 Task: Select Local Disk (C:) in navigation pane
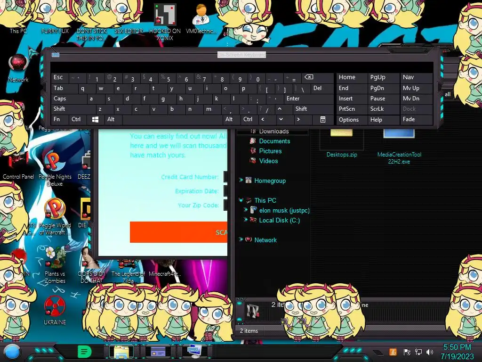click(x=279, y=221)
